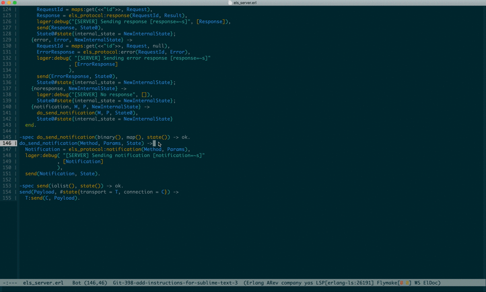The height and width of the screenshot is (292, 486).
Task: Click the Bot scroll position indicator
Action: 77,283
